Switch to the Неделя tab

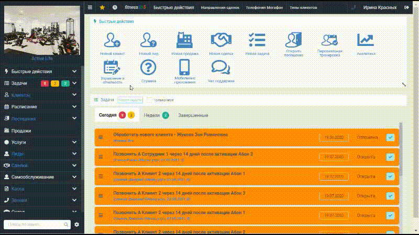pos(156,115)
